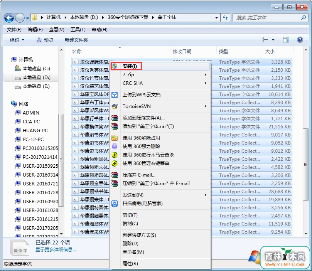
Task: Expand the 发送到(N) submenu
Action: [x=206, y=195]
